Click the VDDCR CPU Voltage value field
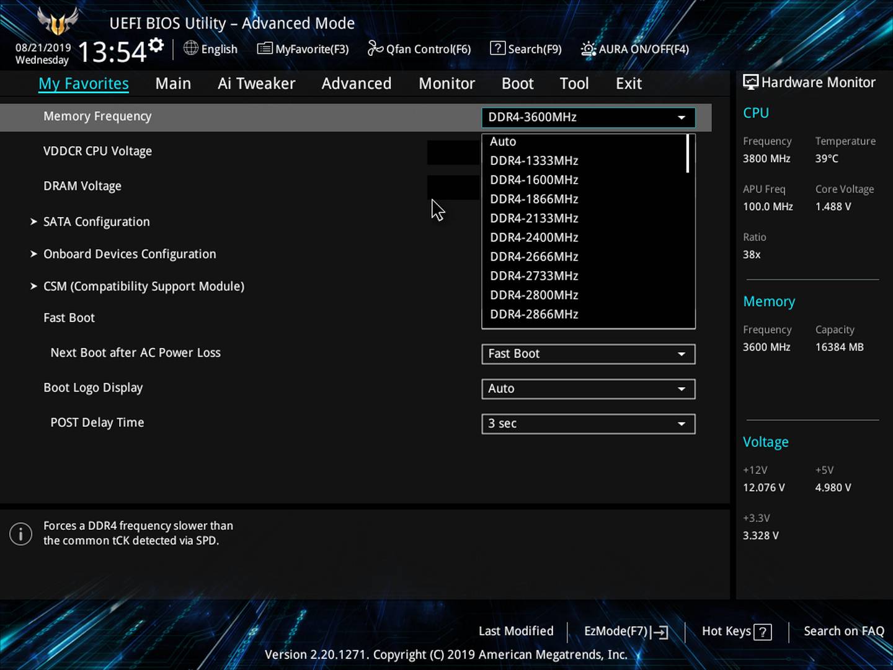Image resolution: width=893 pixels, height=670 pixels. [454, 153]
